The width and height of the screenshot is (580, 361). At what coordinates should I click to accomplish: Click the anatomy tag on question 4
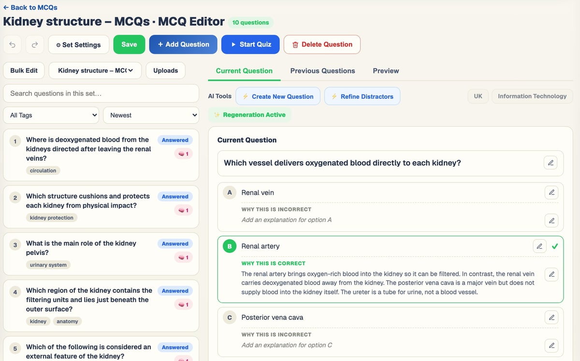pyautogui.click(x=67, y=321)
